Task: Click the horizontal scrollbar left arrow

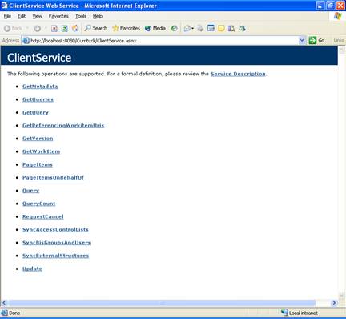Action: click(4, 303)
